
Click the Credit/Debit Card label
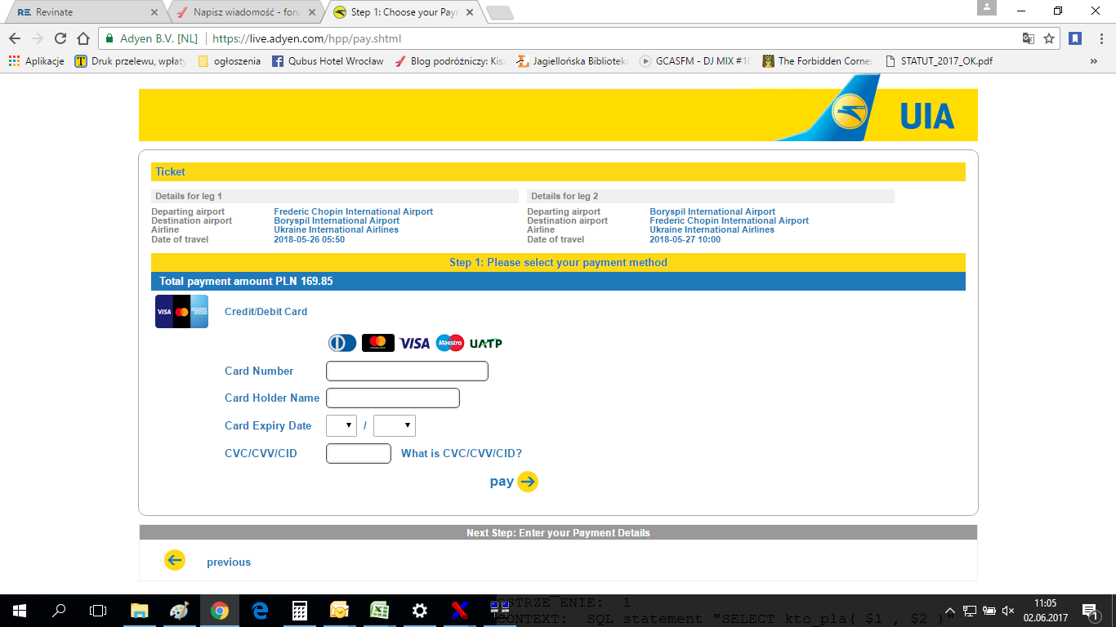(x=266, y=312)
